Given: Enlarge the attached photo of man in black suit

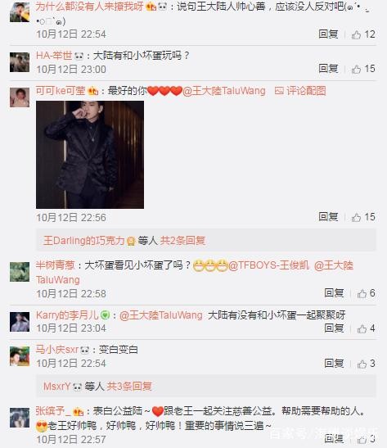Looking at the screenshot, I should [90, 155].
